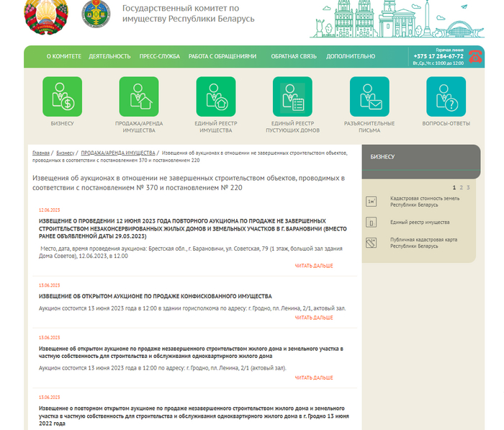The image size is (504, 430).
Task: Click the ЕДИНЫЙ РЕЕСТР ПУСТУЮЩИХ ДОМОВ tile caption
Action: pos(292,127)
